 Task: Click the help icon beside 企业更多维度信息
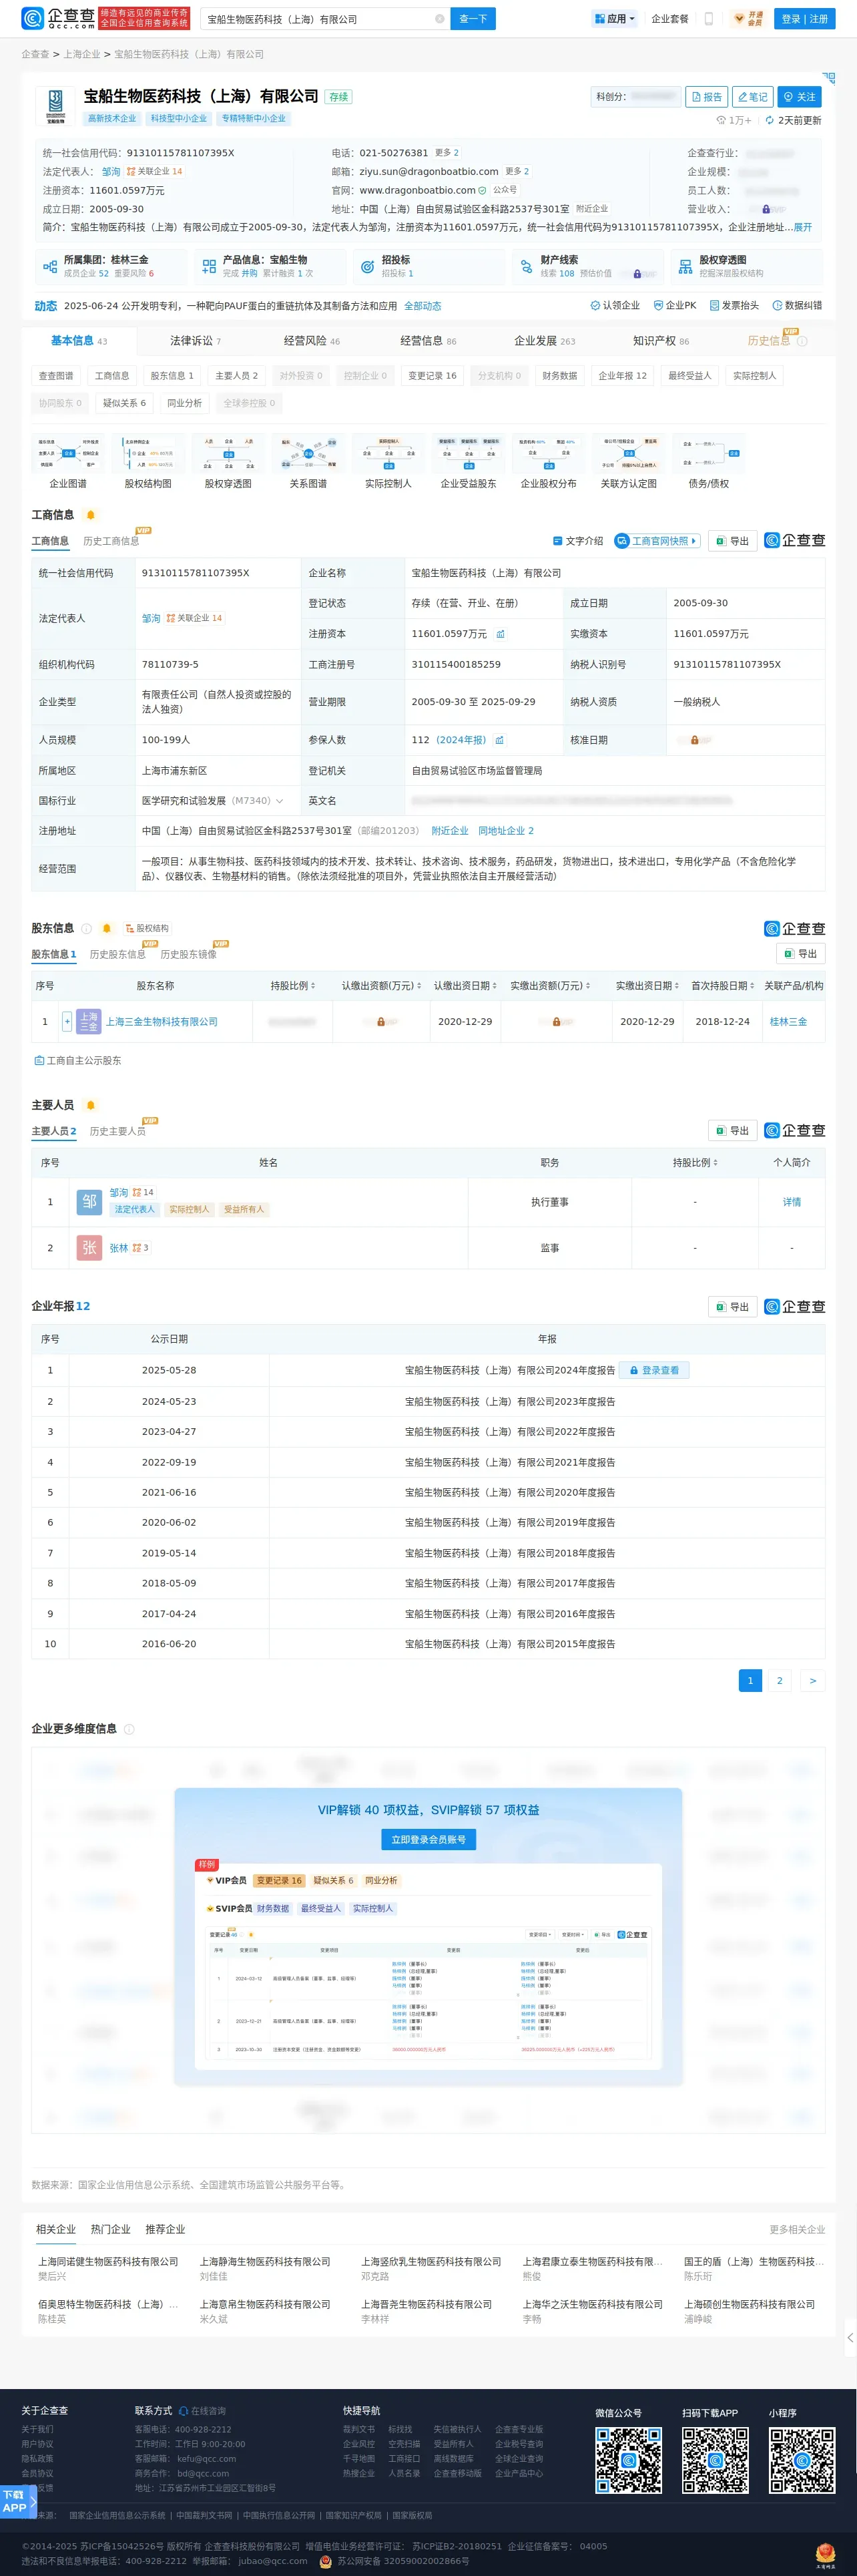pos(129,1729)
